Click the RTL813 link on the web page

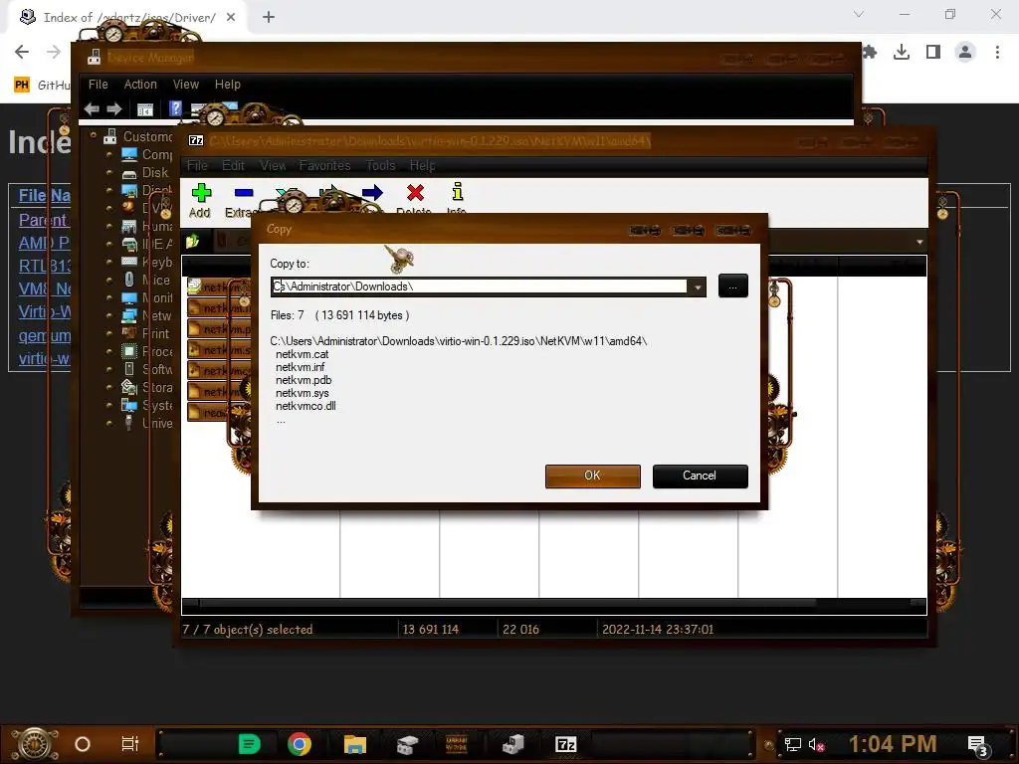(x=44, y=266)
